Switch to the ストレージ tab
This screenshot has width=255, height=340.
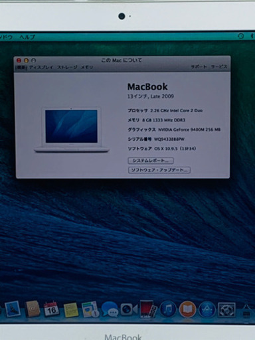click(x=67, y=67)
